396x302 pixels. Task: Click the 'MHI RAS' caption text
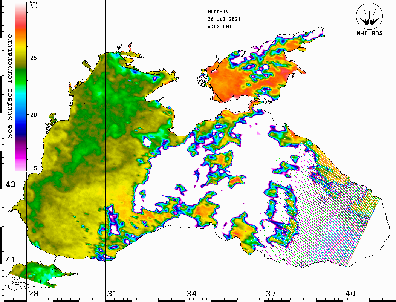pyautogui.click(x=369, y=33)
